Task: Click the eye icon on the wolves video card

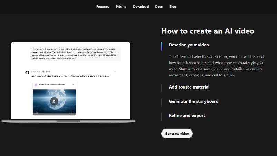Action: click(73, 85)
